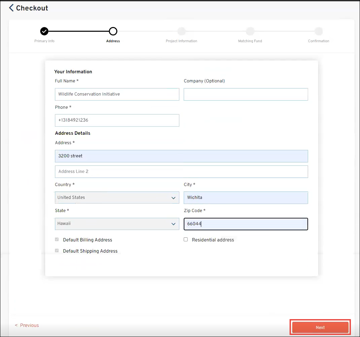Select the Address step circle
This screenshot has height=337, width=360.
click(113, 31)
